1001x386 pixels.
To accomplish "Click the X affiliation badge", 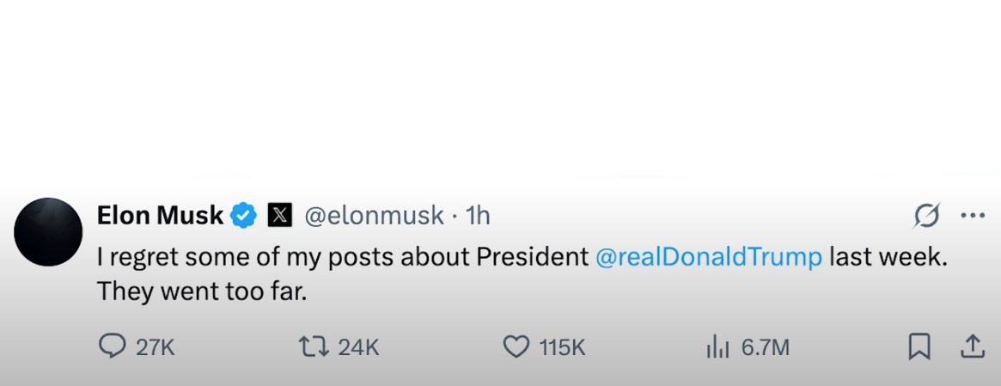I will click(x=279, y=215).
